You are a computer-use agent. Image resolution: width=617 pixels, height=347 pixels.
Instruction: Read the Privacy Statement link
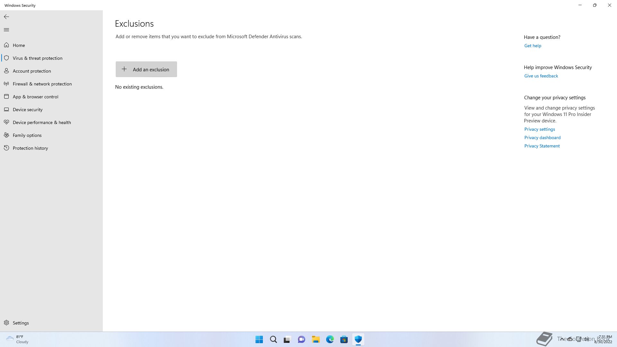tap(542, 146)
